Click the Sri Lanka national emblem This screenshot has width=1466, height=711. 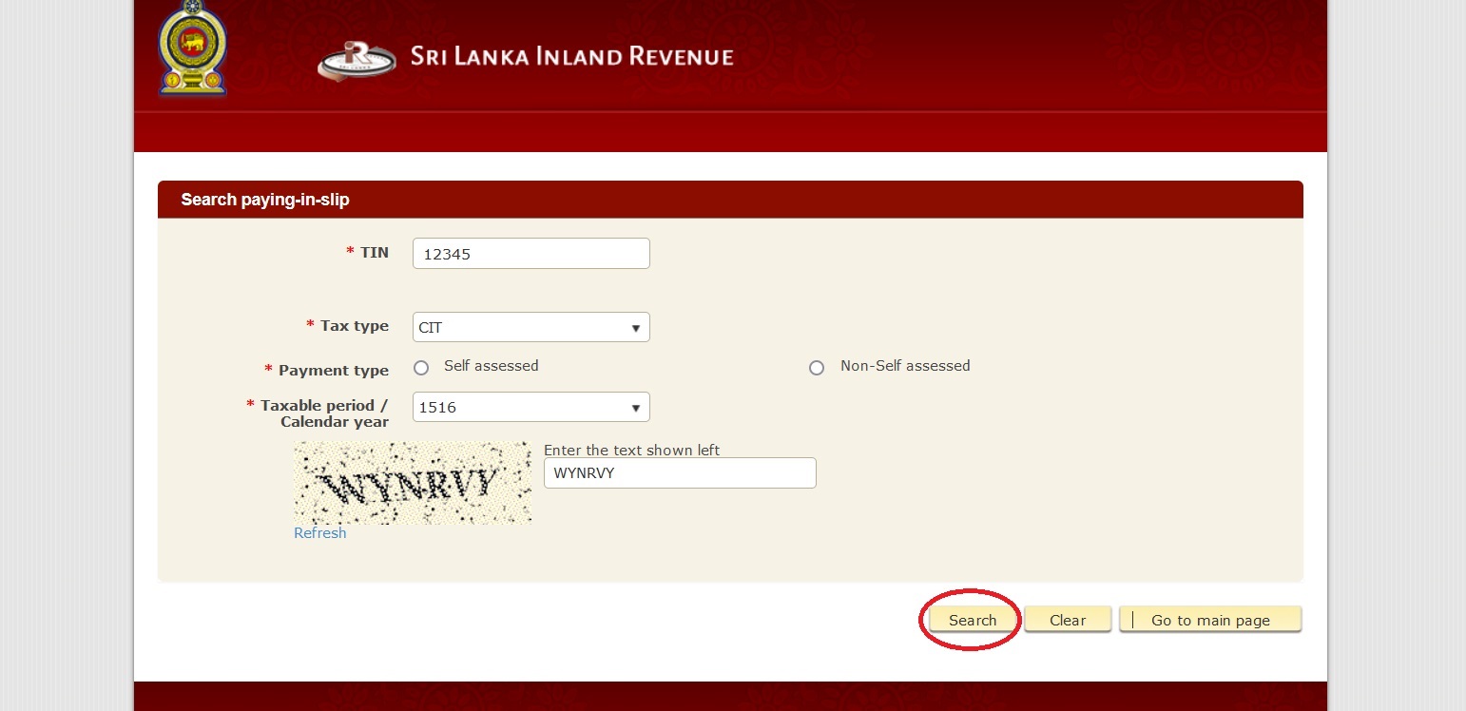(x=193, y=48)
